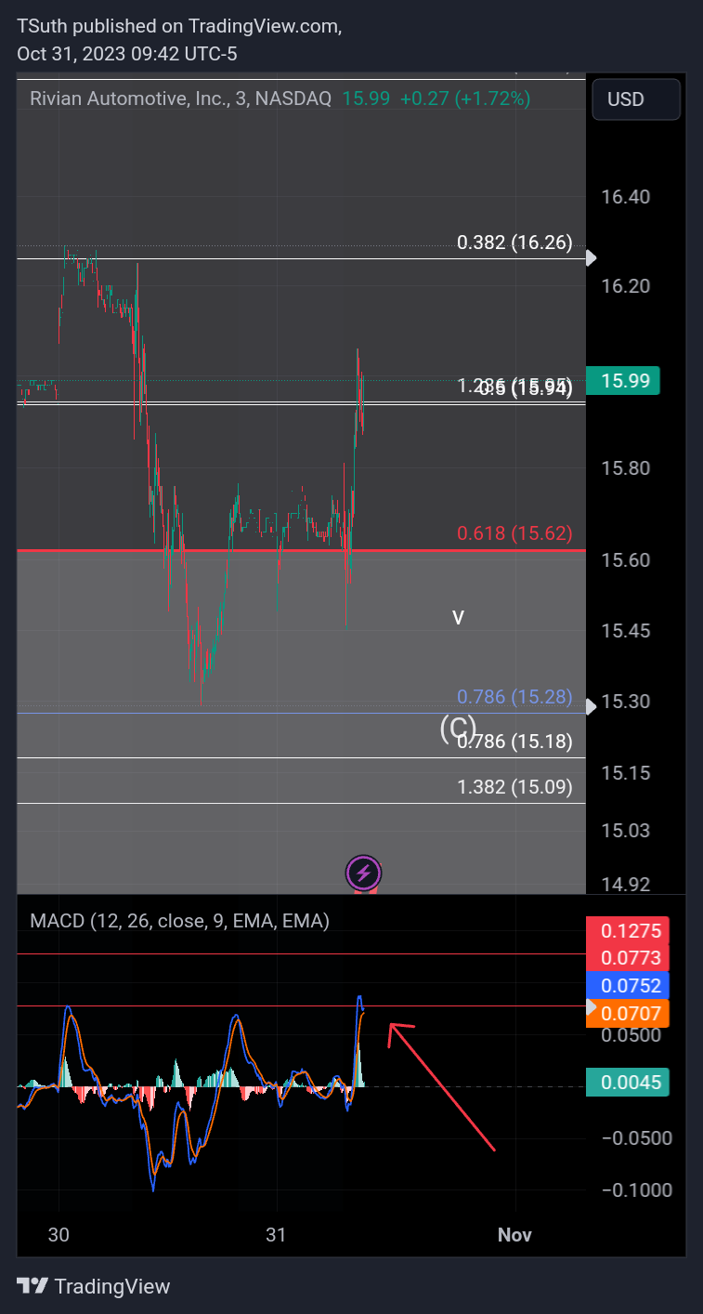The image size is (703, 1314).
Task: Click the 15.15 price axis label
Action: [625, 773]
